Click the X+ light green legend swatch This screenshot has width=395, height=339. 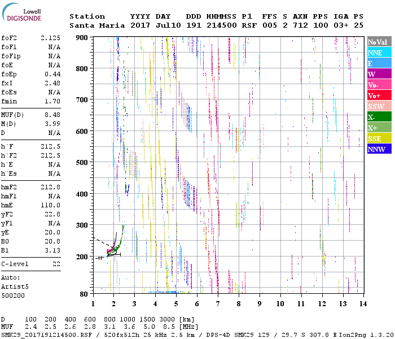(379, 127)
